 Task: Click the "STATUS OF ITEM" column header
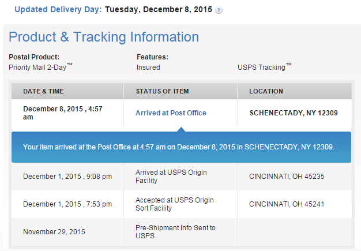point(162,91)
